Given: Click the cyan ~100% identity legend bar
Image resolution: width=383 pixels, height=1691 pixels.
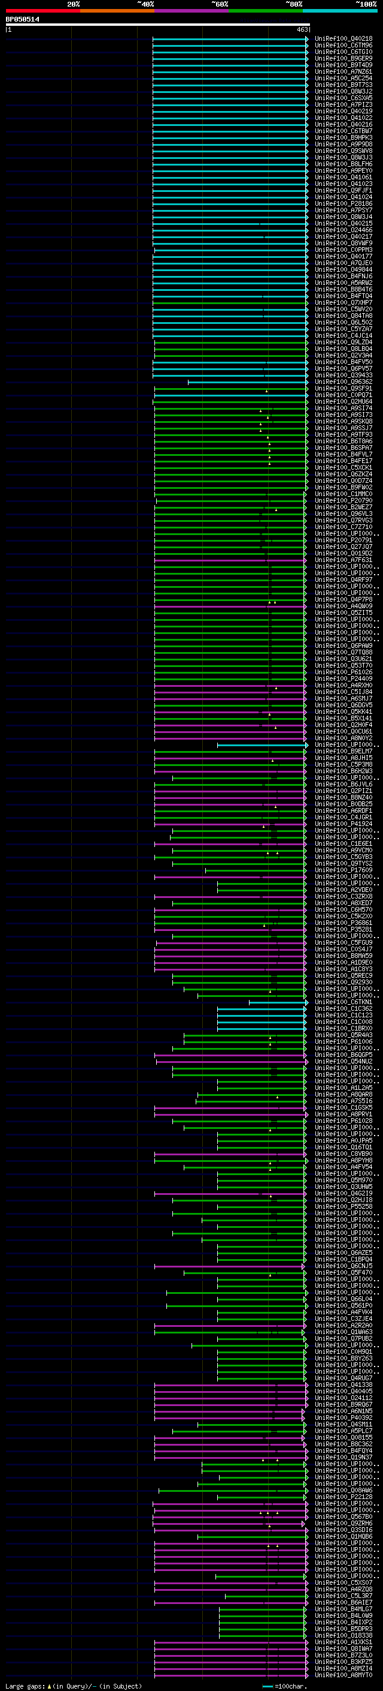Looking at the screenshot, I should (x=340, y=11).
